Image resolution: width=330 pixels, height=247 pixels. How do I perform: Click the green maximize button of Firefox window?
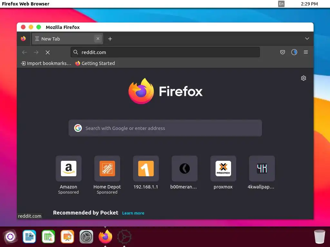point(39,27)
